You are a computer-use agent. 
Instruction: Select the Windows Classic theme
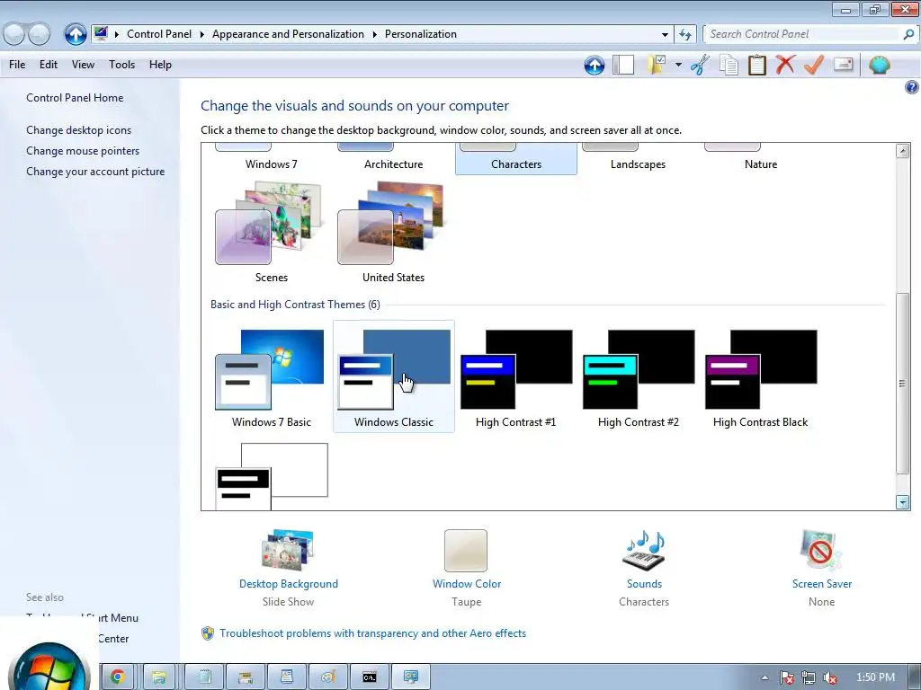[394, 376]
